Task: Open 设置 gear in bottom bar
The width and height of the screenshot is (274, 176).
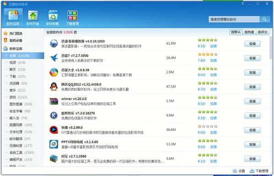Action: pyautogui.click(x=239, y=171)
